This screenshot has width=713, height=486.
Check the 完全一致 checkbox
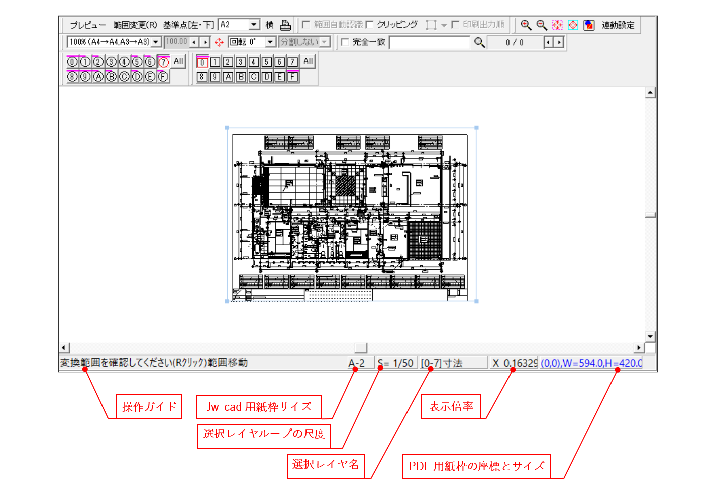(x=344, y=43)
